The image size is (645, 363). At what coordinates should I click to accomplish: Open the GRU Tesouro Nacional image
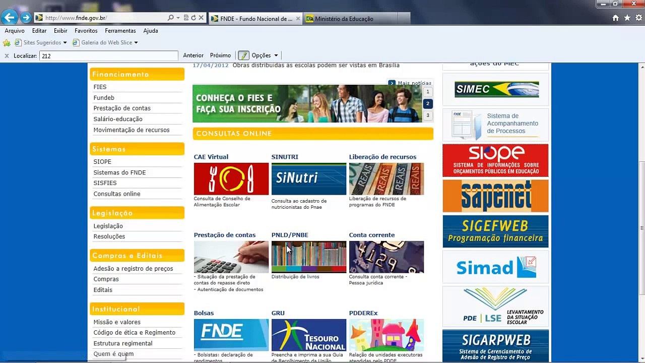point(309,335)
